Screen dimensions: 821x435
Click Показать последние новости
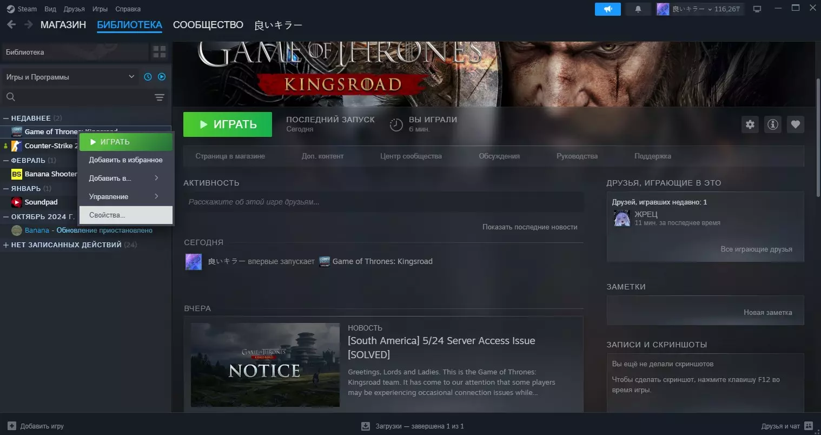click(x=530, y=227)
